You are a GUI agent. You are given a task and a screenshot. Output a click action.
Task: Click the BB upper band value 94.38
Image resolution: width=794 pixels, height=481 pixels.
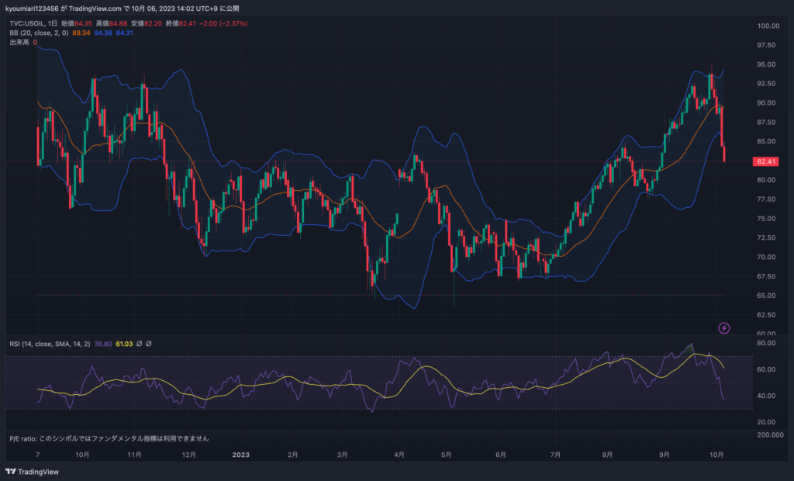(103, 33)
